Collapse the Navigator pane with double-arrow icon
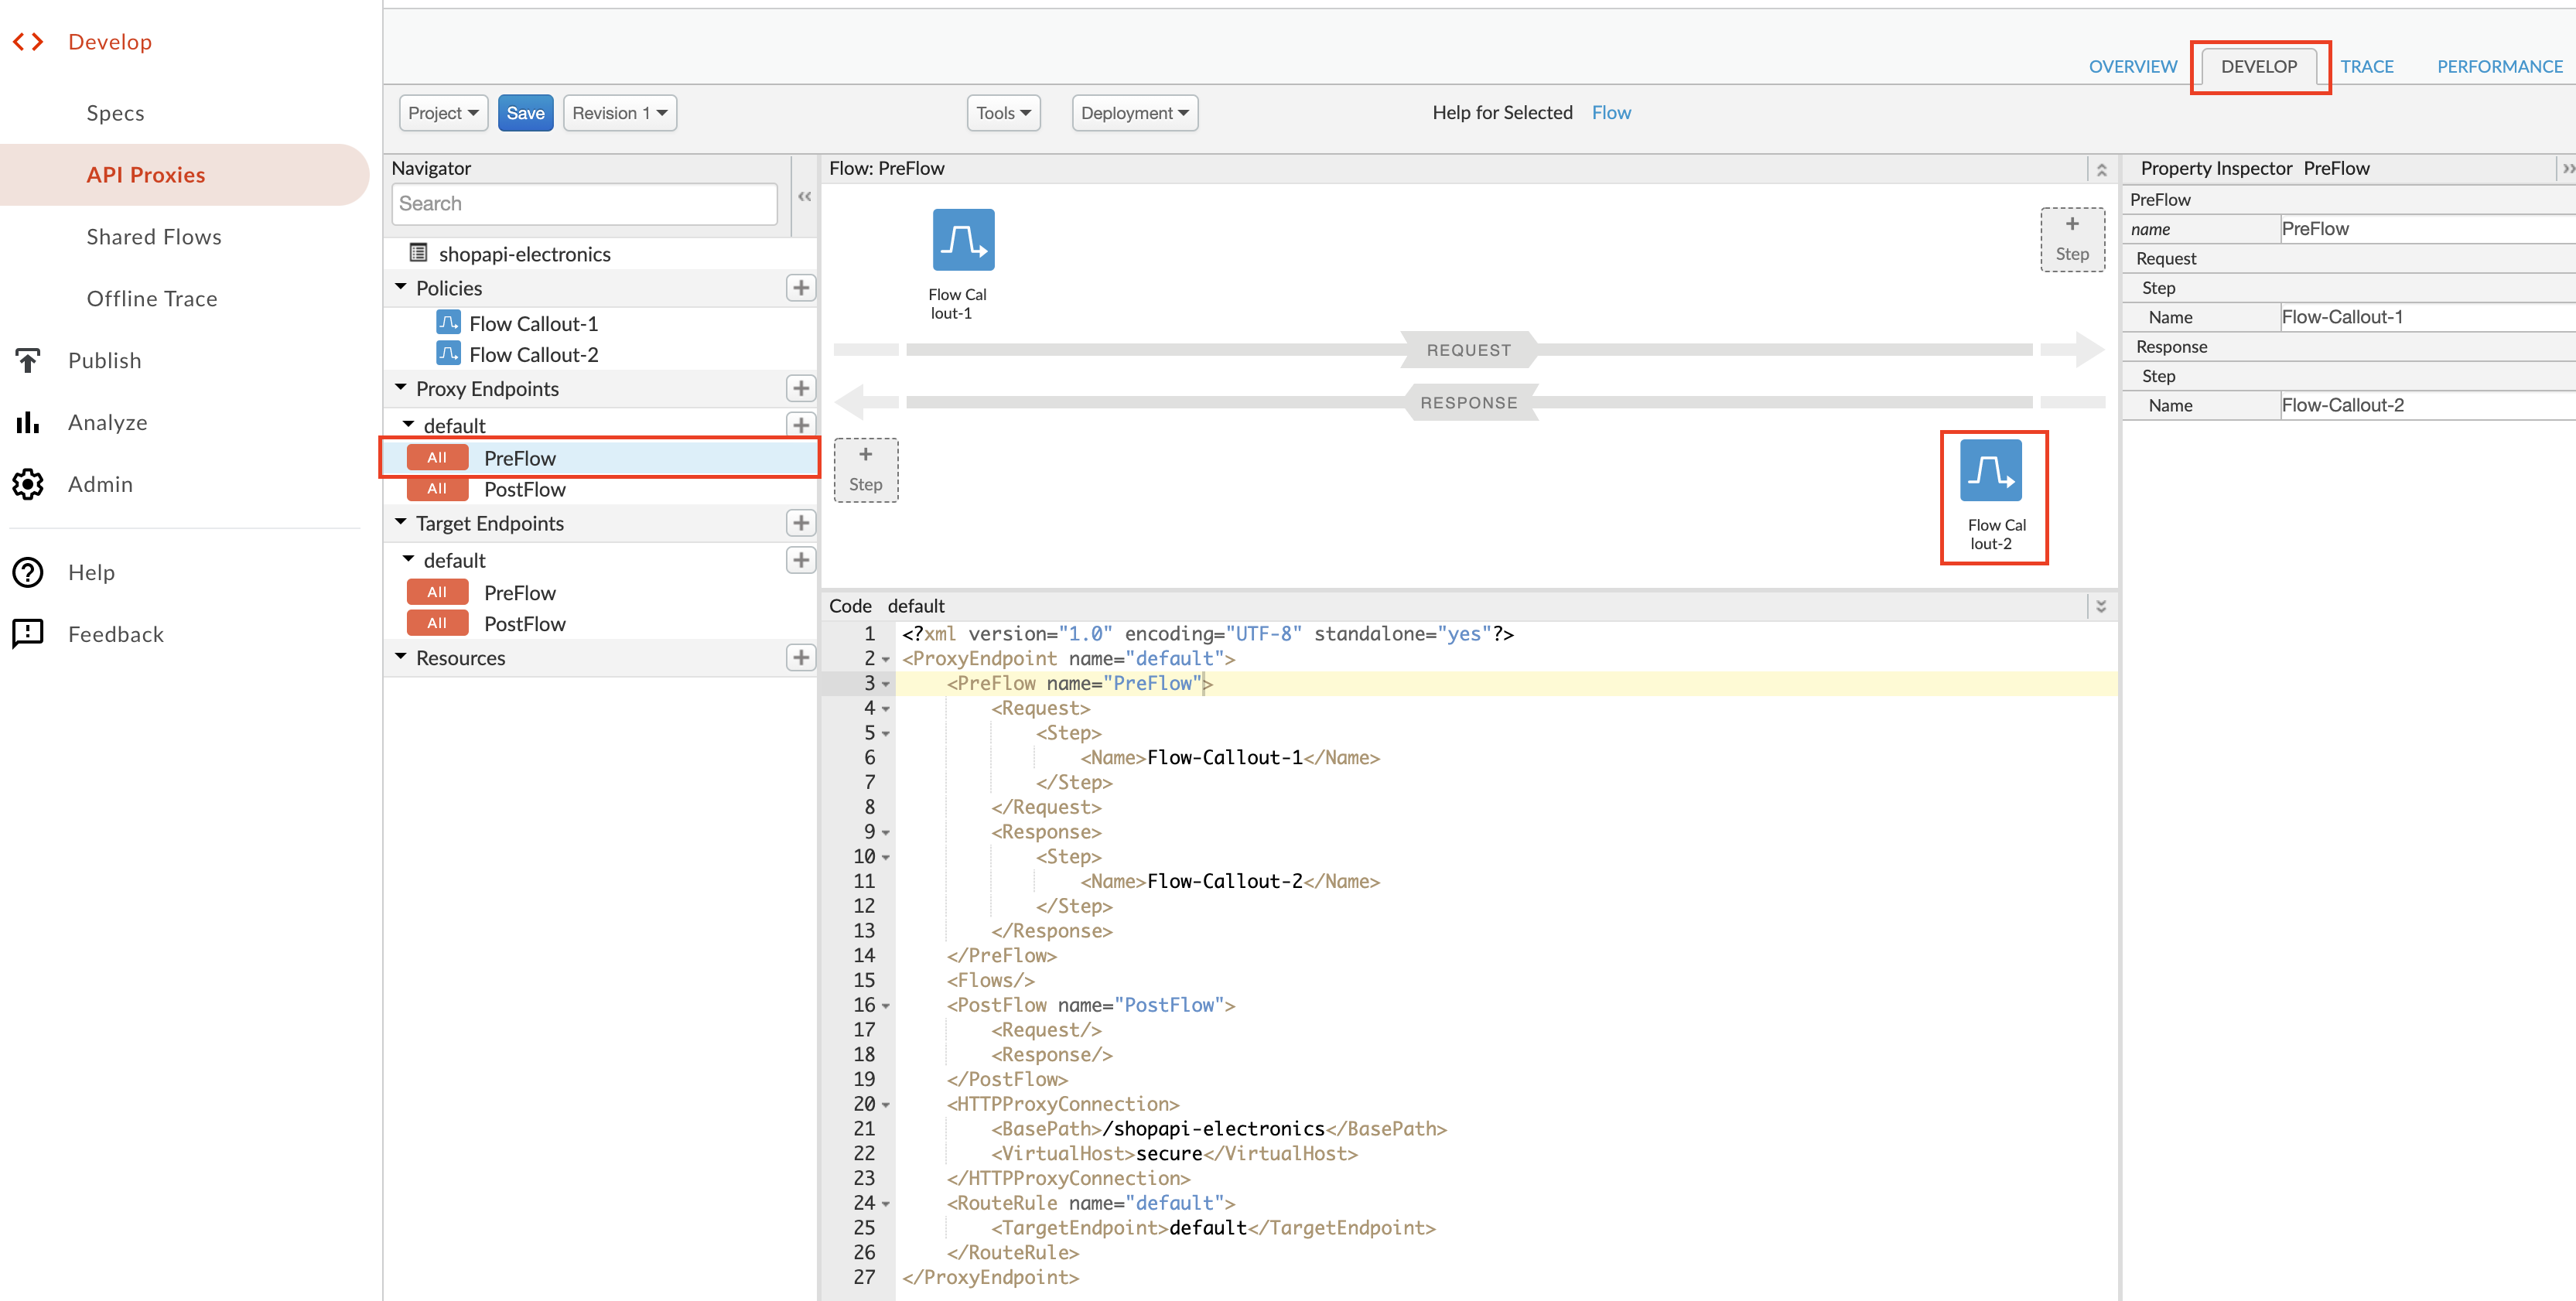Screen dimensions: 2576x1301 [805, 197]
